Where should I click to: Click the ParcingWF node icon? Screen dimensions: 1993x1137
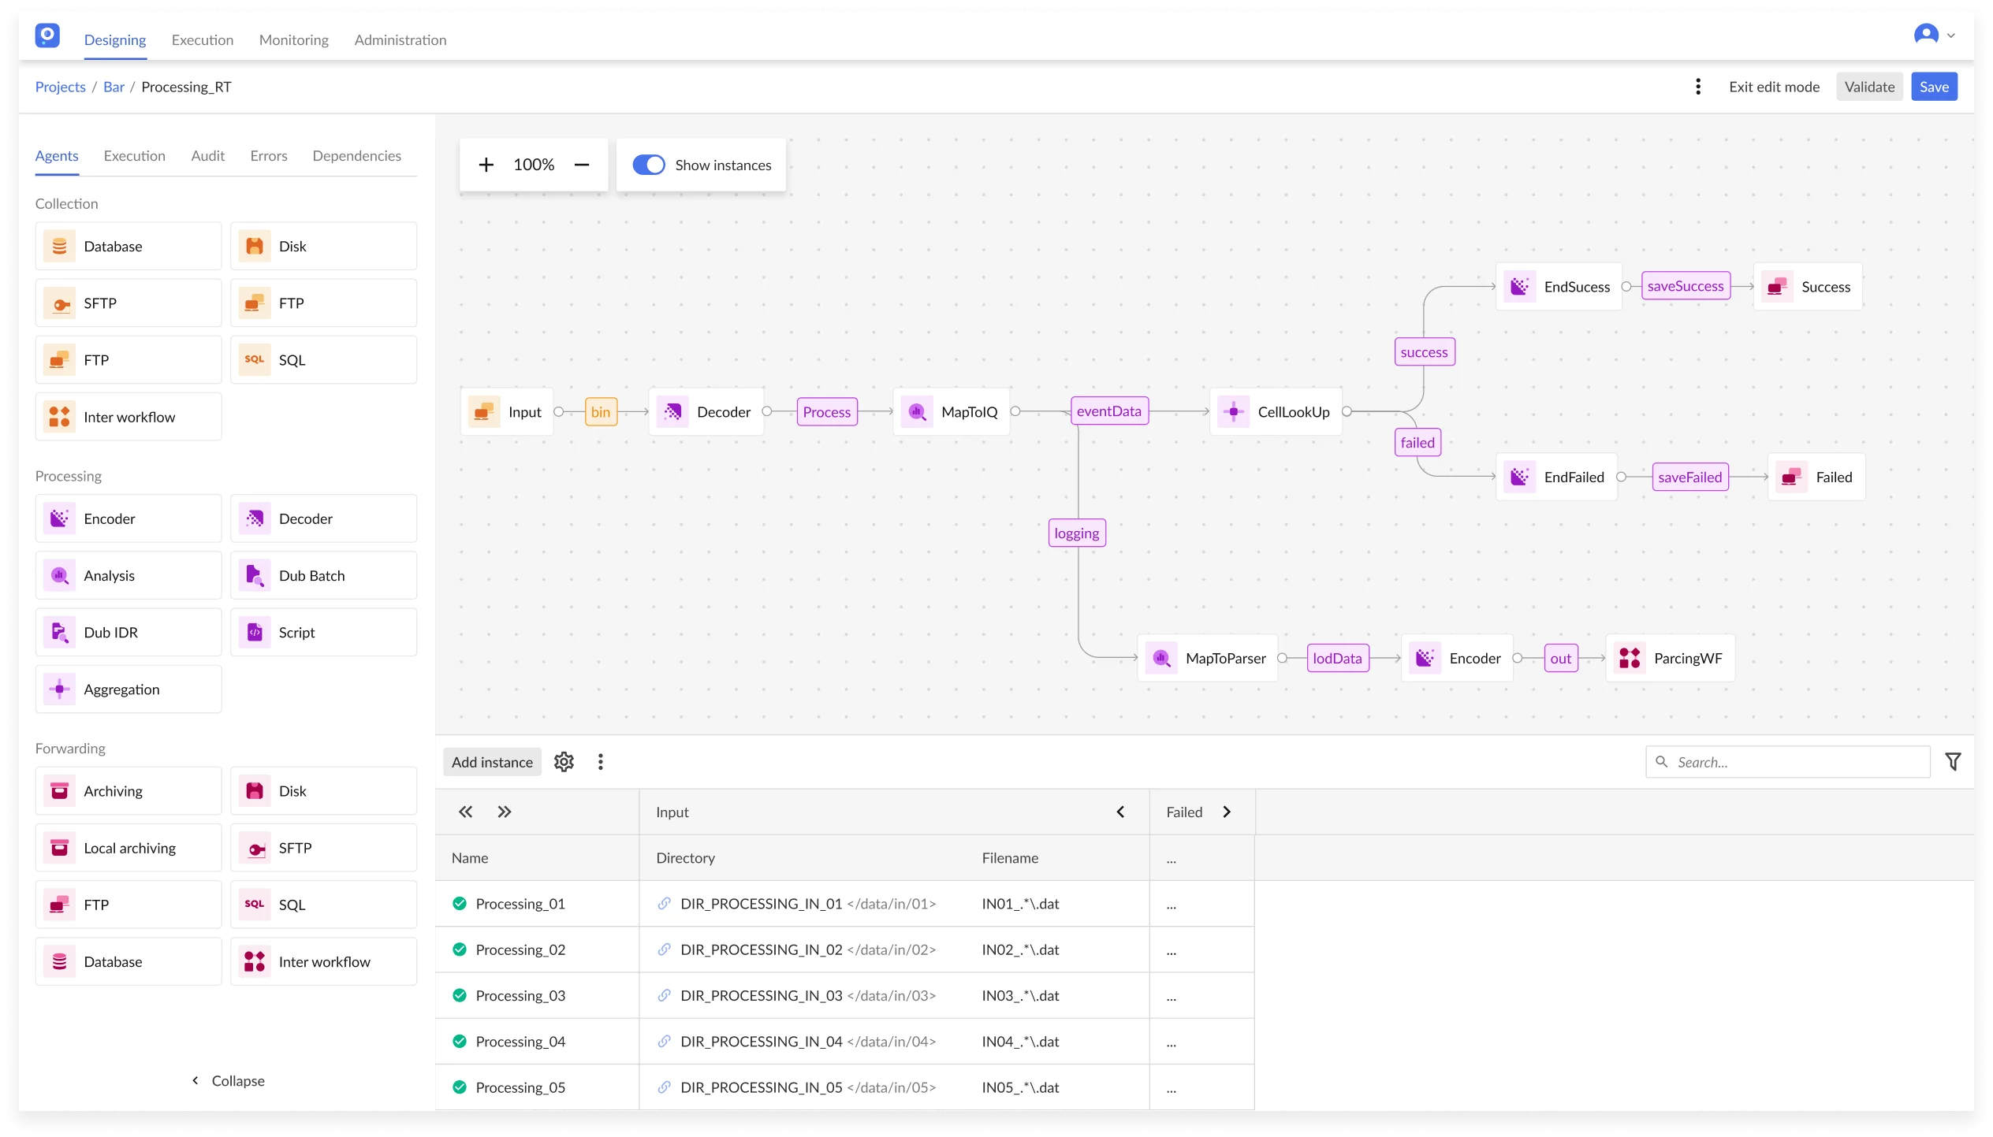[x=1630, y=658]
